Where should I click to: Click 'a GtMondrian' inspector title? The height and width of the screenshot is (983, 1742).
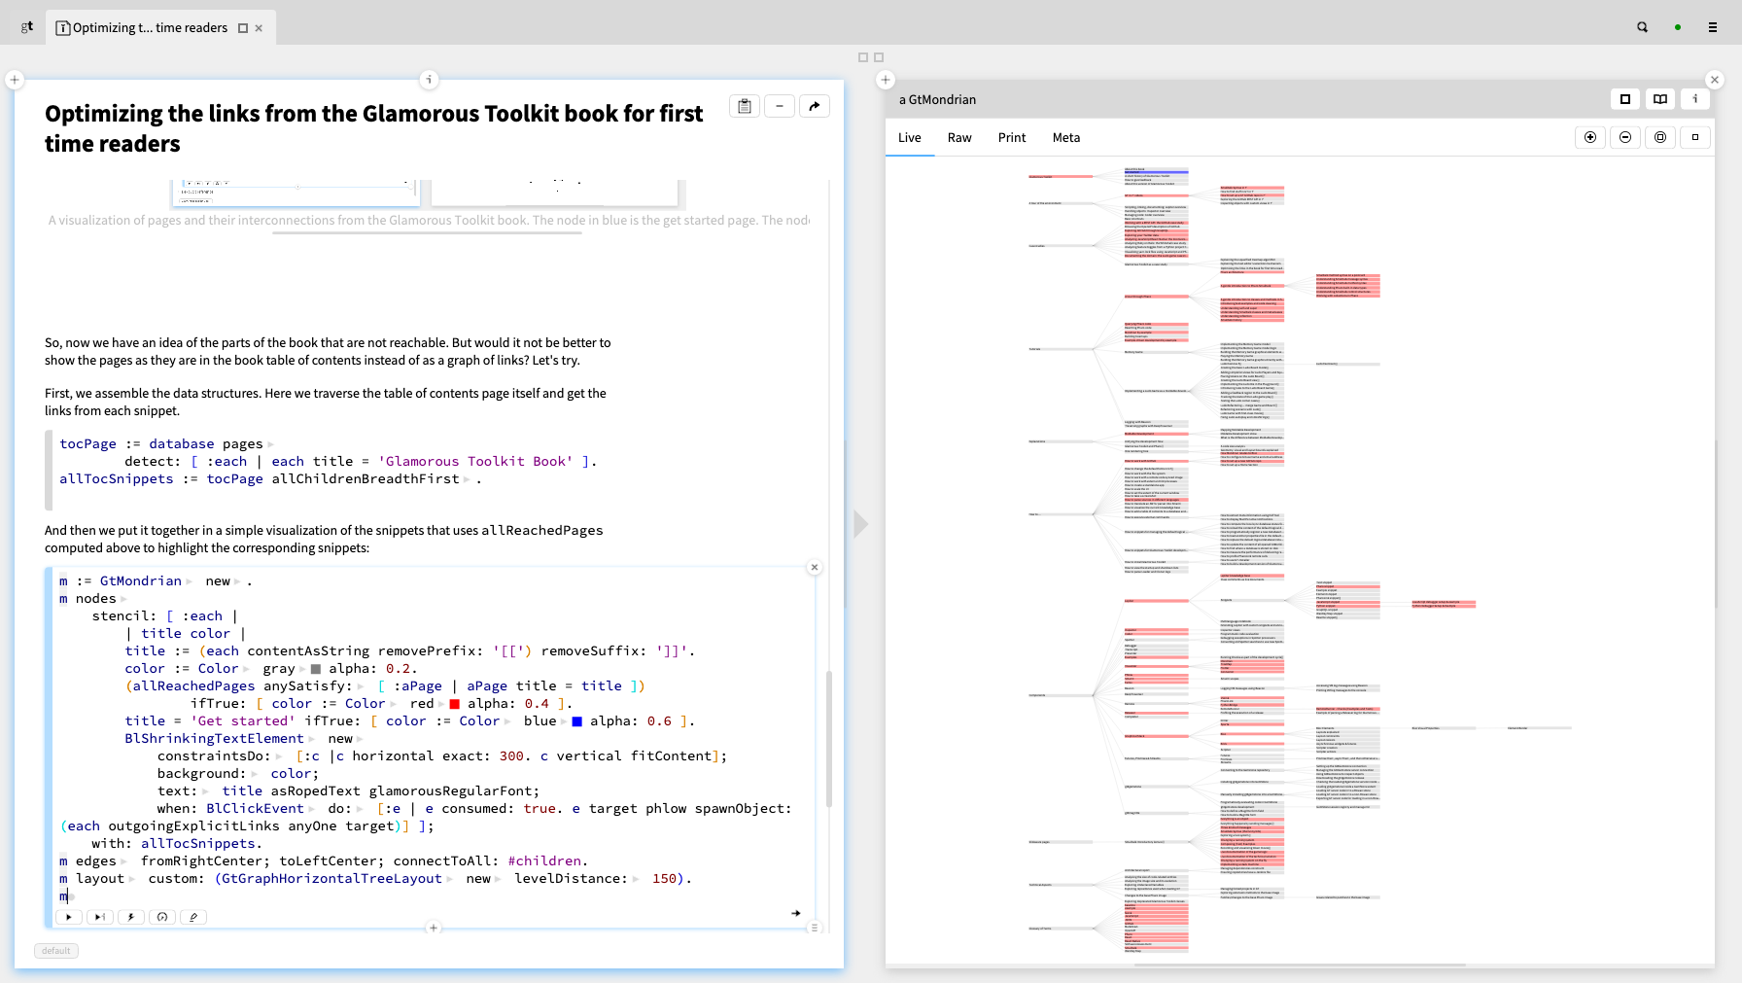click(937, 99)
